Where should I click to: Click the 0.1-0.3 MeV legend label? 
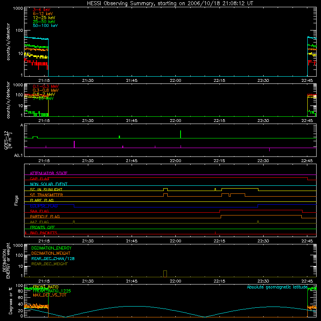(46, 86)
